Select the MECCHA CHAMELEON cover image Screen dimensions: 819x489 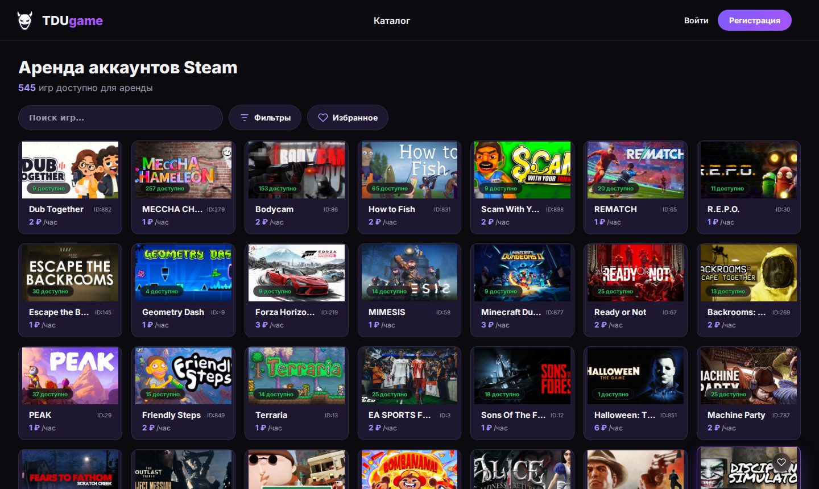point(184,170)
